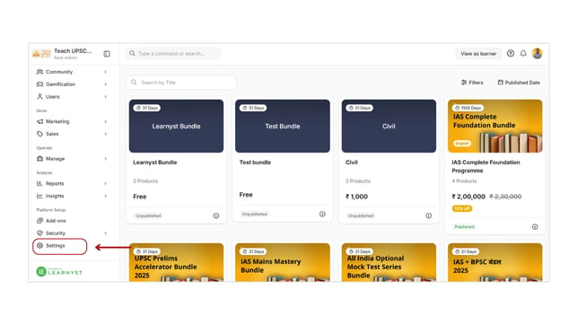The height and width of the screenshot is (325, 578).
Task: Open All India Optional Mock Test thumbnail
Action: [389, 262]
